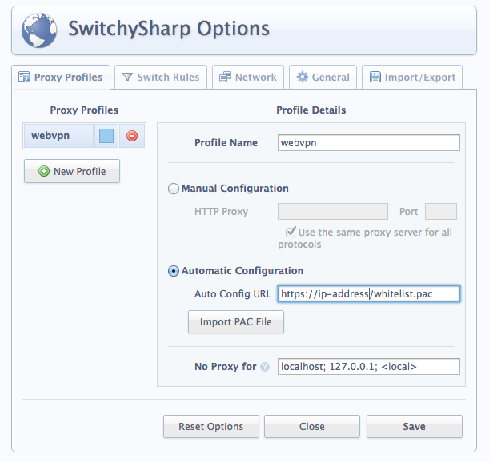Screen dimensions: 489x462
Task: Go to the General tab
Action: 323,78
